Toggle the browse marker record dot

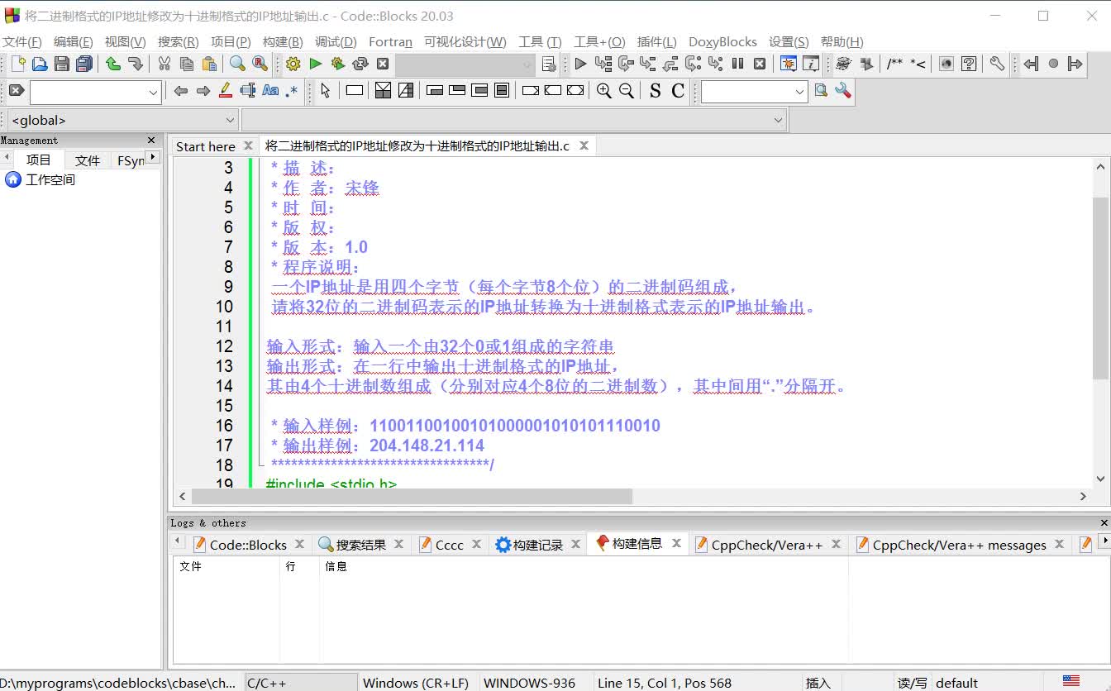1053,64
